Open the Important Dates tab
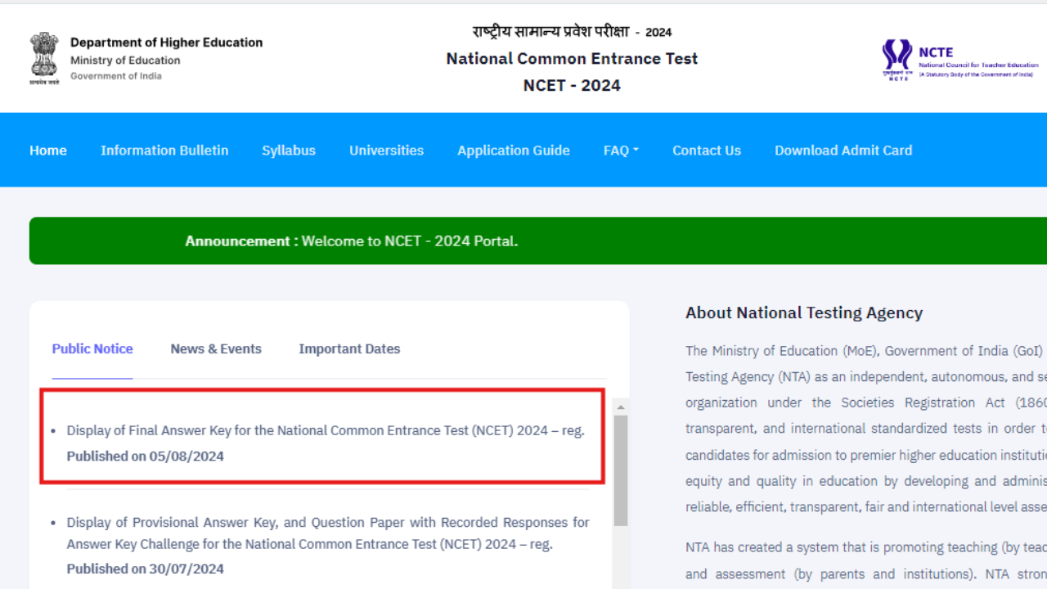Viewport: 1047px width, 589px height. [x=349, y=348]
